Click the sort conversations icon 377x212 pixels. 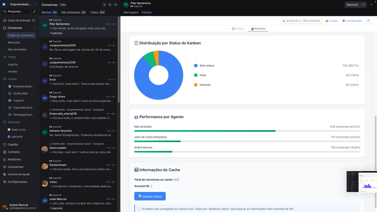tap(110, 5)
